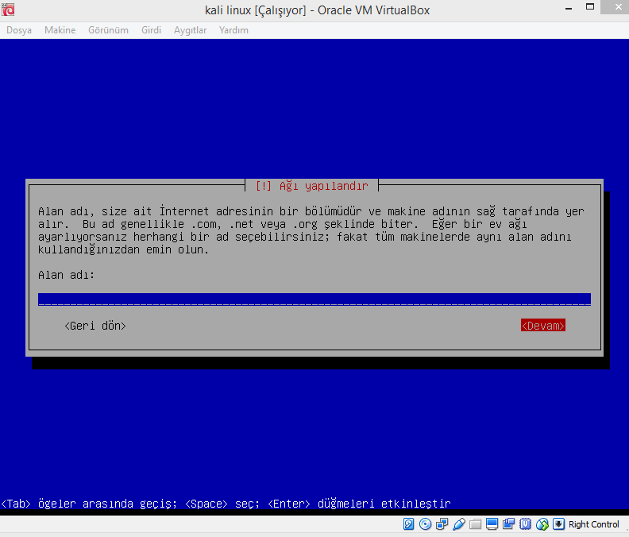Open the Aygıtlar menu
Image resolution: width=629 pixels, height=537 pixels.
[191, 30]
